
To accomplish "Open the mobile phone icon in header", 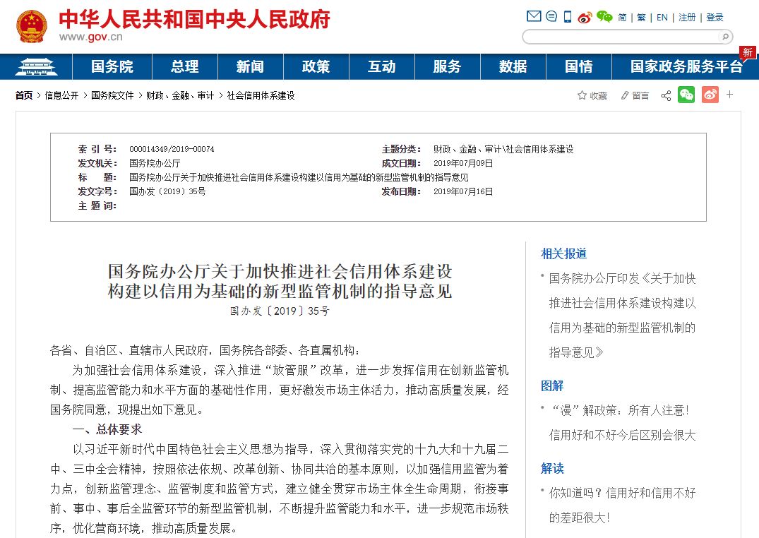I will click(x=568, y=17).
